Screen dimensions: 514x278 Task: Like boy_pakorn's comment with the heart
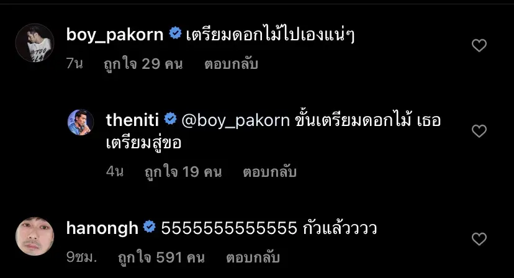[x=479, y=45]
